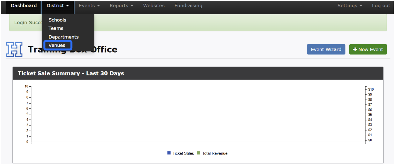This screenshot has width=394, height=164.
Task: Log out of the box office
Action: pos(381,6)
